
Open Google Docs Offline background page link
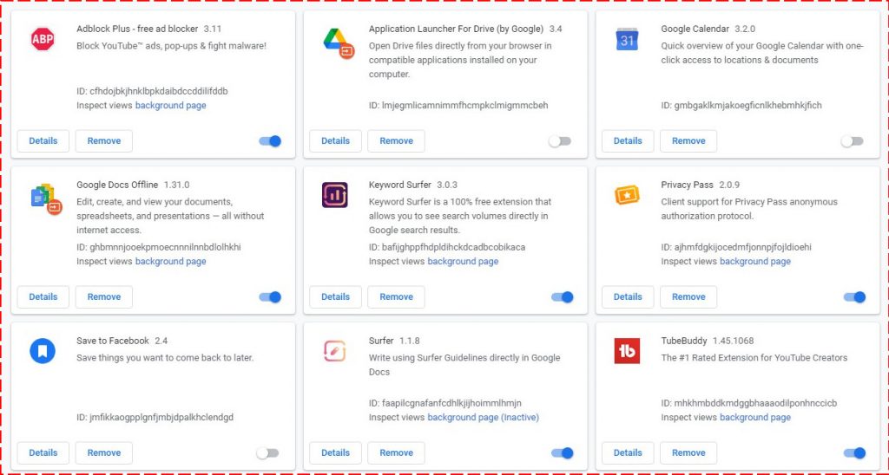[171, 262]
